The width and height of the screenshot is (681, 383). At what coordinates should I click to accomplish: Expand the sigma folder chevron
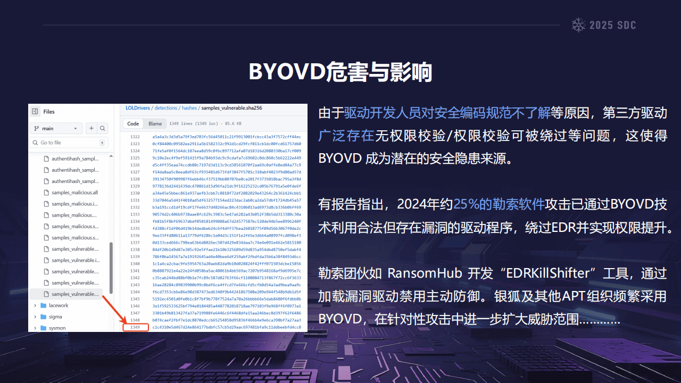35,317
